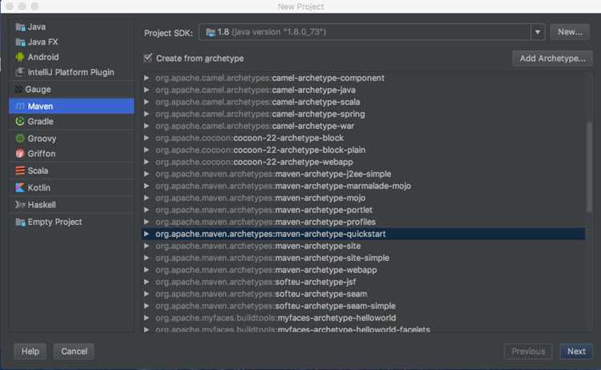Click the SDK folder icon in combo box

[211, 32]
